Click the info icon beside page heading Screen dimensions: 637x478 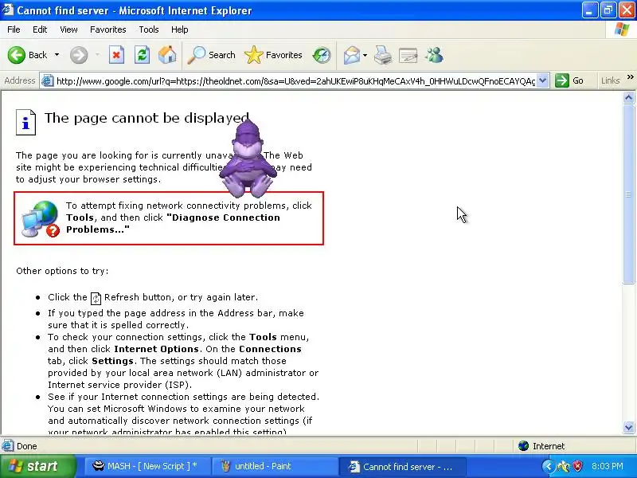[x=26, y=122]
